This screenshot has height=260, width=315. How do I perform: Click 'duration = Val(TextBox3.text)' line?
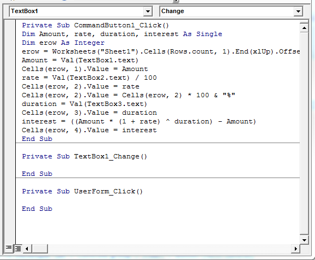[84, 104]
